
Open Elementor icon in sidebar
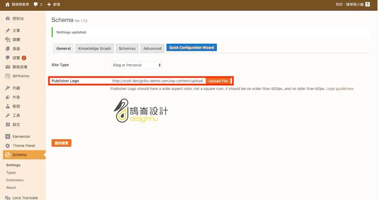8,137
